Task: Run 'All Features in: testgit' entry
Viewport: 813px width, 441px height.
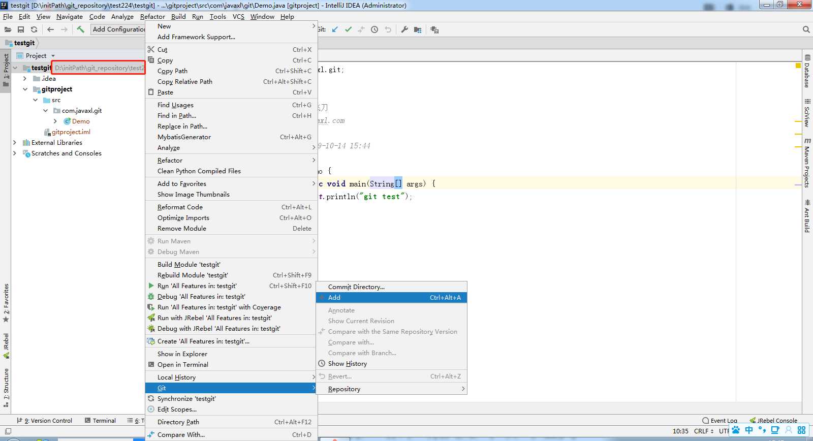Action: click(231, 286)
